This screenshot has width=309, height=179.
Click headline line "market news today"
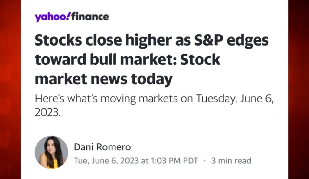(x=104, y=80)
